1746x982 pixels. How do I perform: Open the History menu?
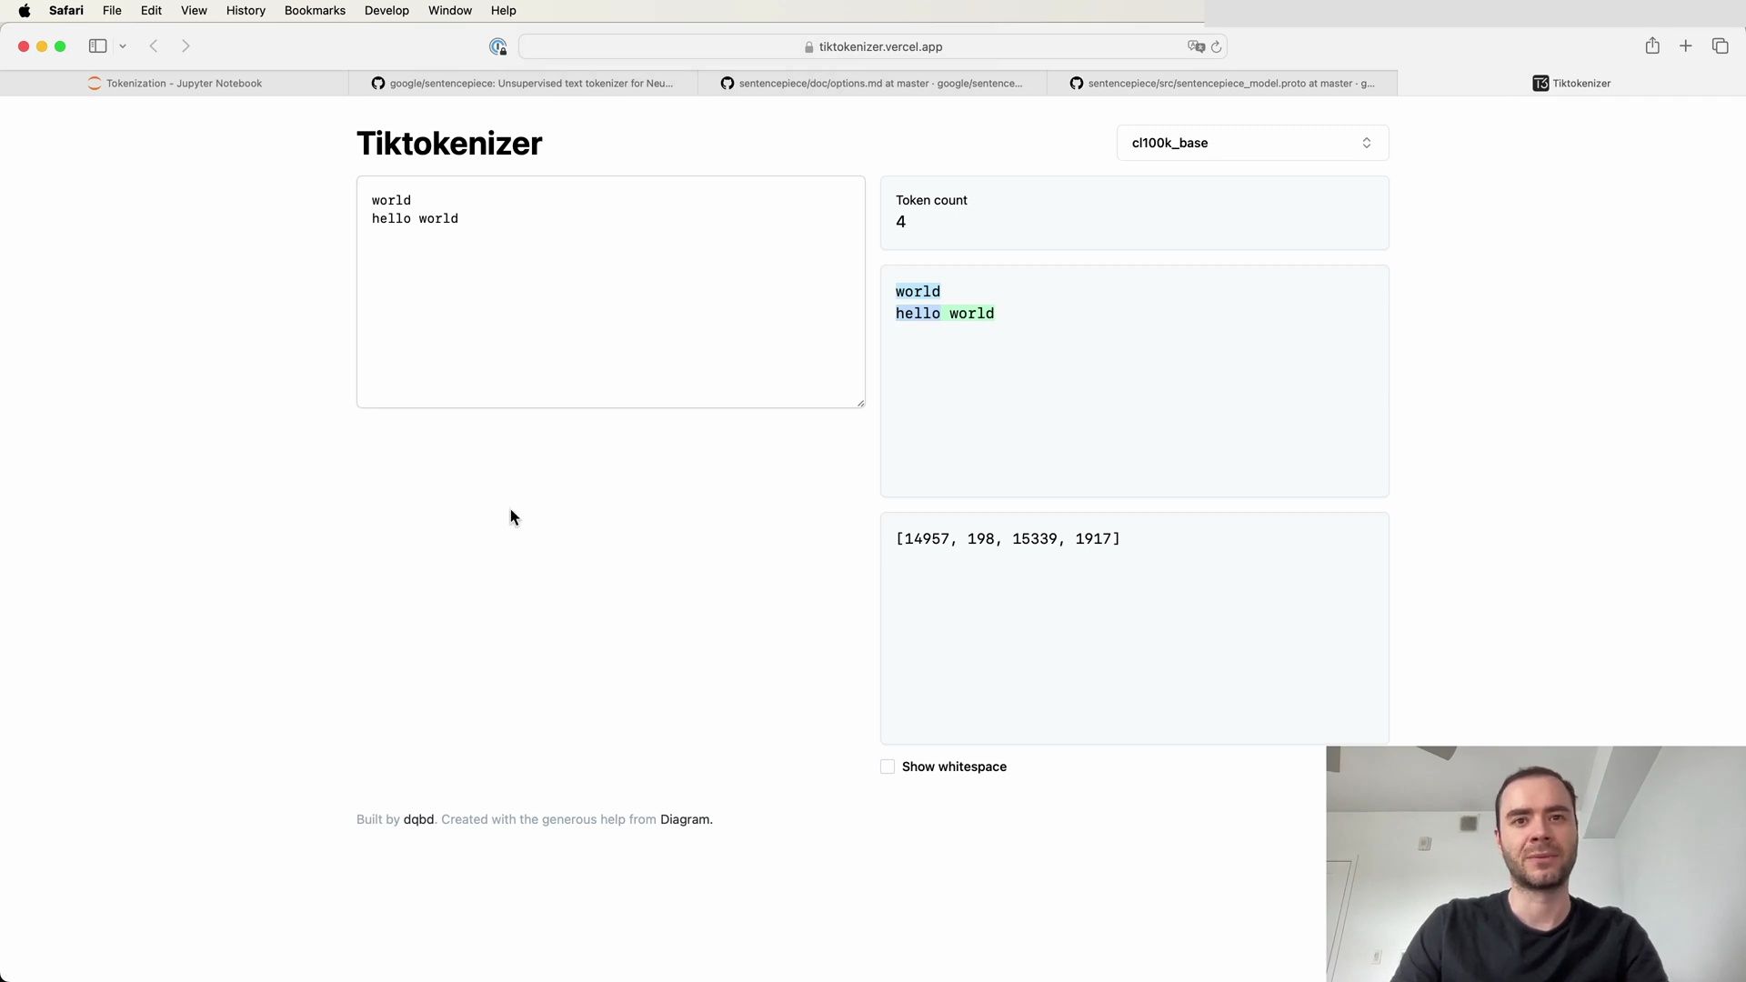(x=246, y=11)
